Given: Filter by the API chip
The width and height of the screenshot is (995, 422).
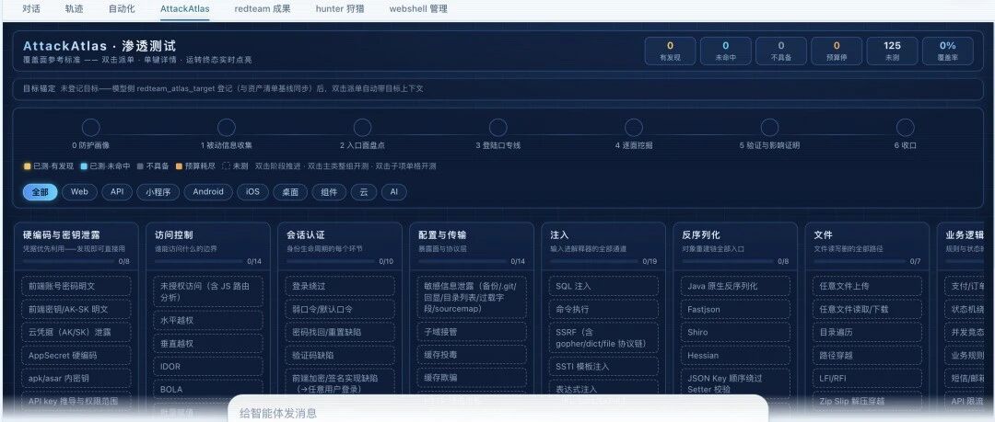Looking at the screenshot, I should coord(117,192).
